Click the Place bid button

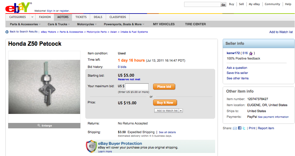tap(164, 87)
